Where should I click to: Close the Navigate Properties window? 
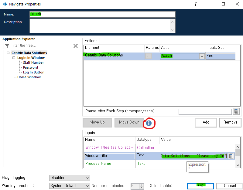point(237,4)
